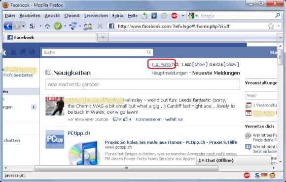Image resolution: width=286 pixels, height=182 pixels.
Task: Click the stop loading X icon
Action: (100, 26)
